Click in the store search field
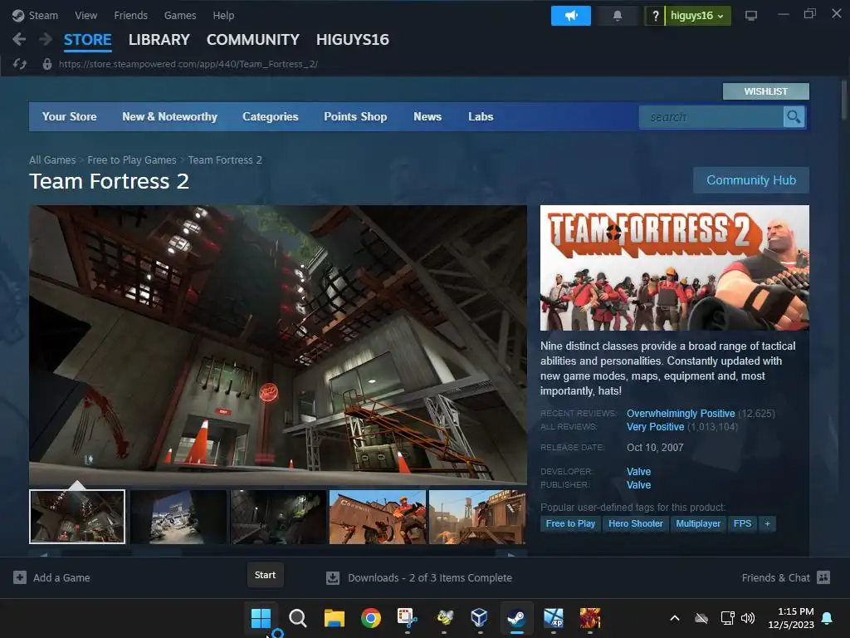The height and width of the screenshot is (638, 850). pyautogui.click(x=711, y=116)
